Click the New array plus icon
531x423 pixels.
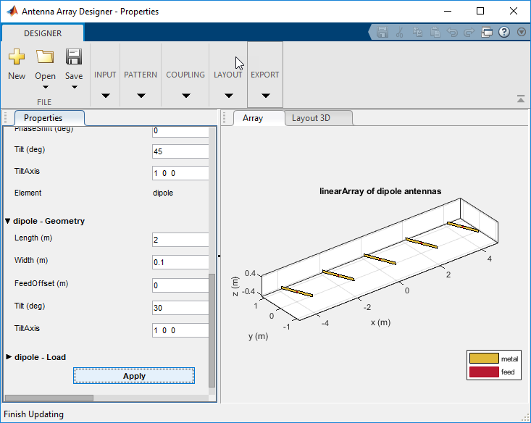pos(17,56)
